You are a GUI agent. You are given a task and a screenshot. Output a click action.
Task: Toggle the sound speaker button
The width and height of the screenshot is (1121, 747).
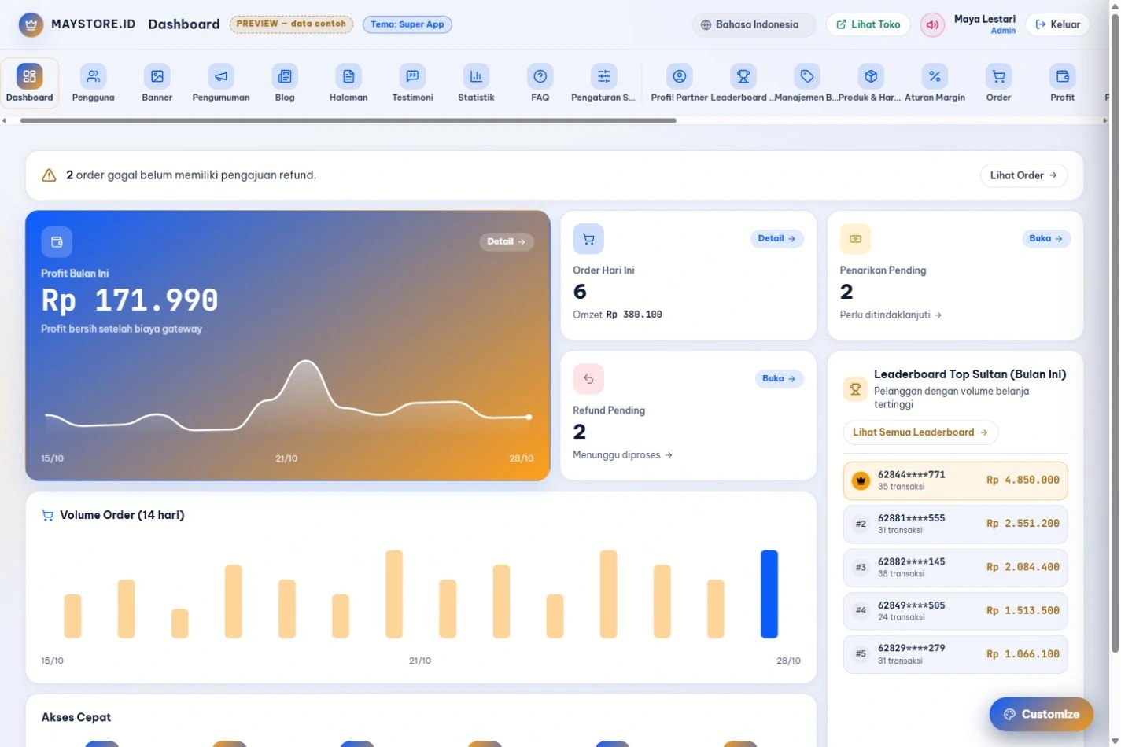coord(932,24)
